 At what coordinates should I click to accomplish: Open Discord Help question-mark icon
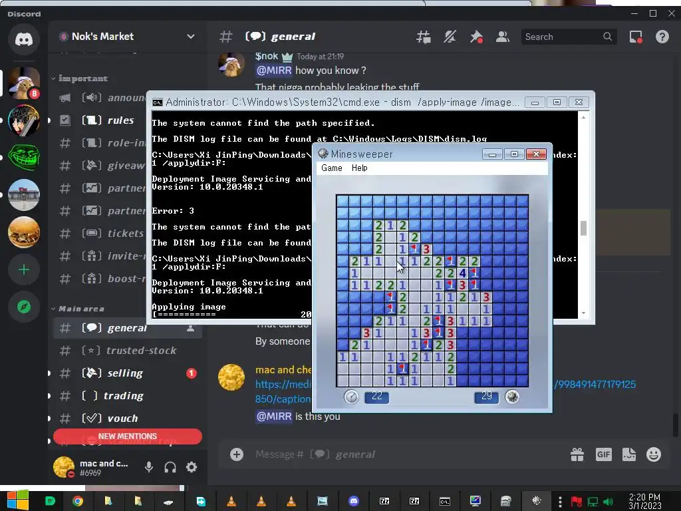662,37
